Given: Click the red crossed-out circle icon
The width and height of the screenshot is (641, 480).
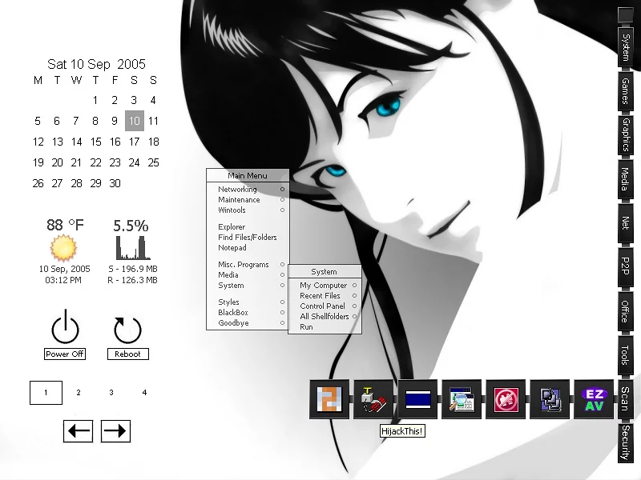Looking at the screenshot, I should (506, 399).
